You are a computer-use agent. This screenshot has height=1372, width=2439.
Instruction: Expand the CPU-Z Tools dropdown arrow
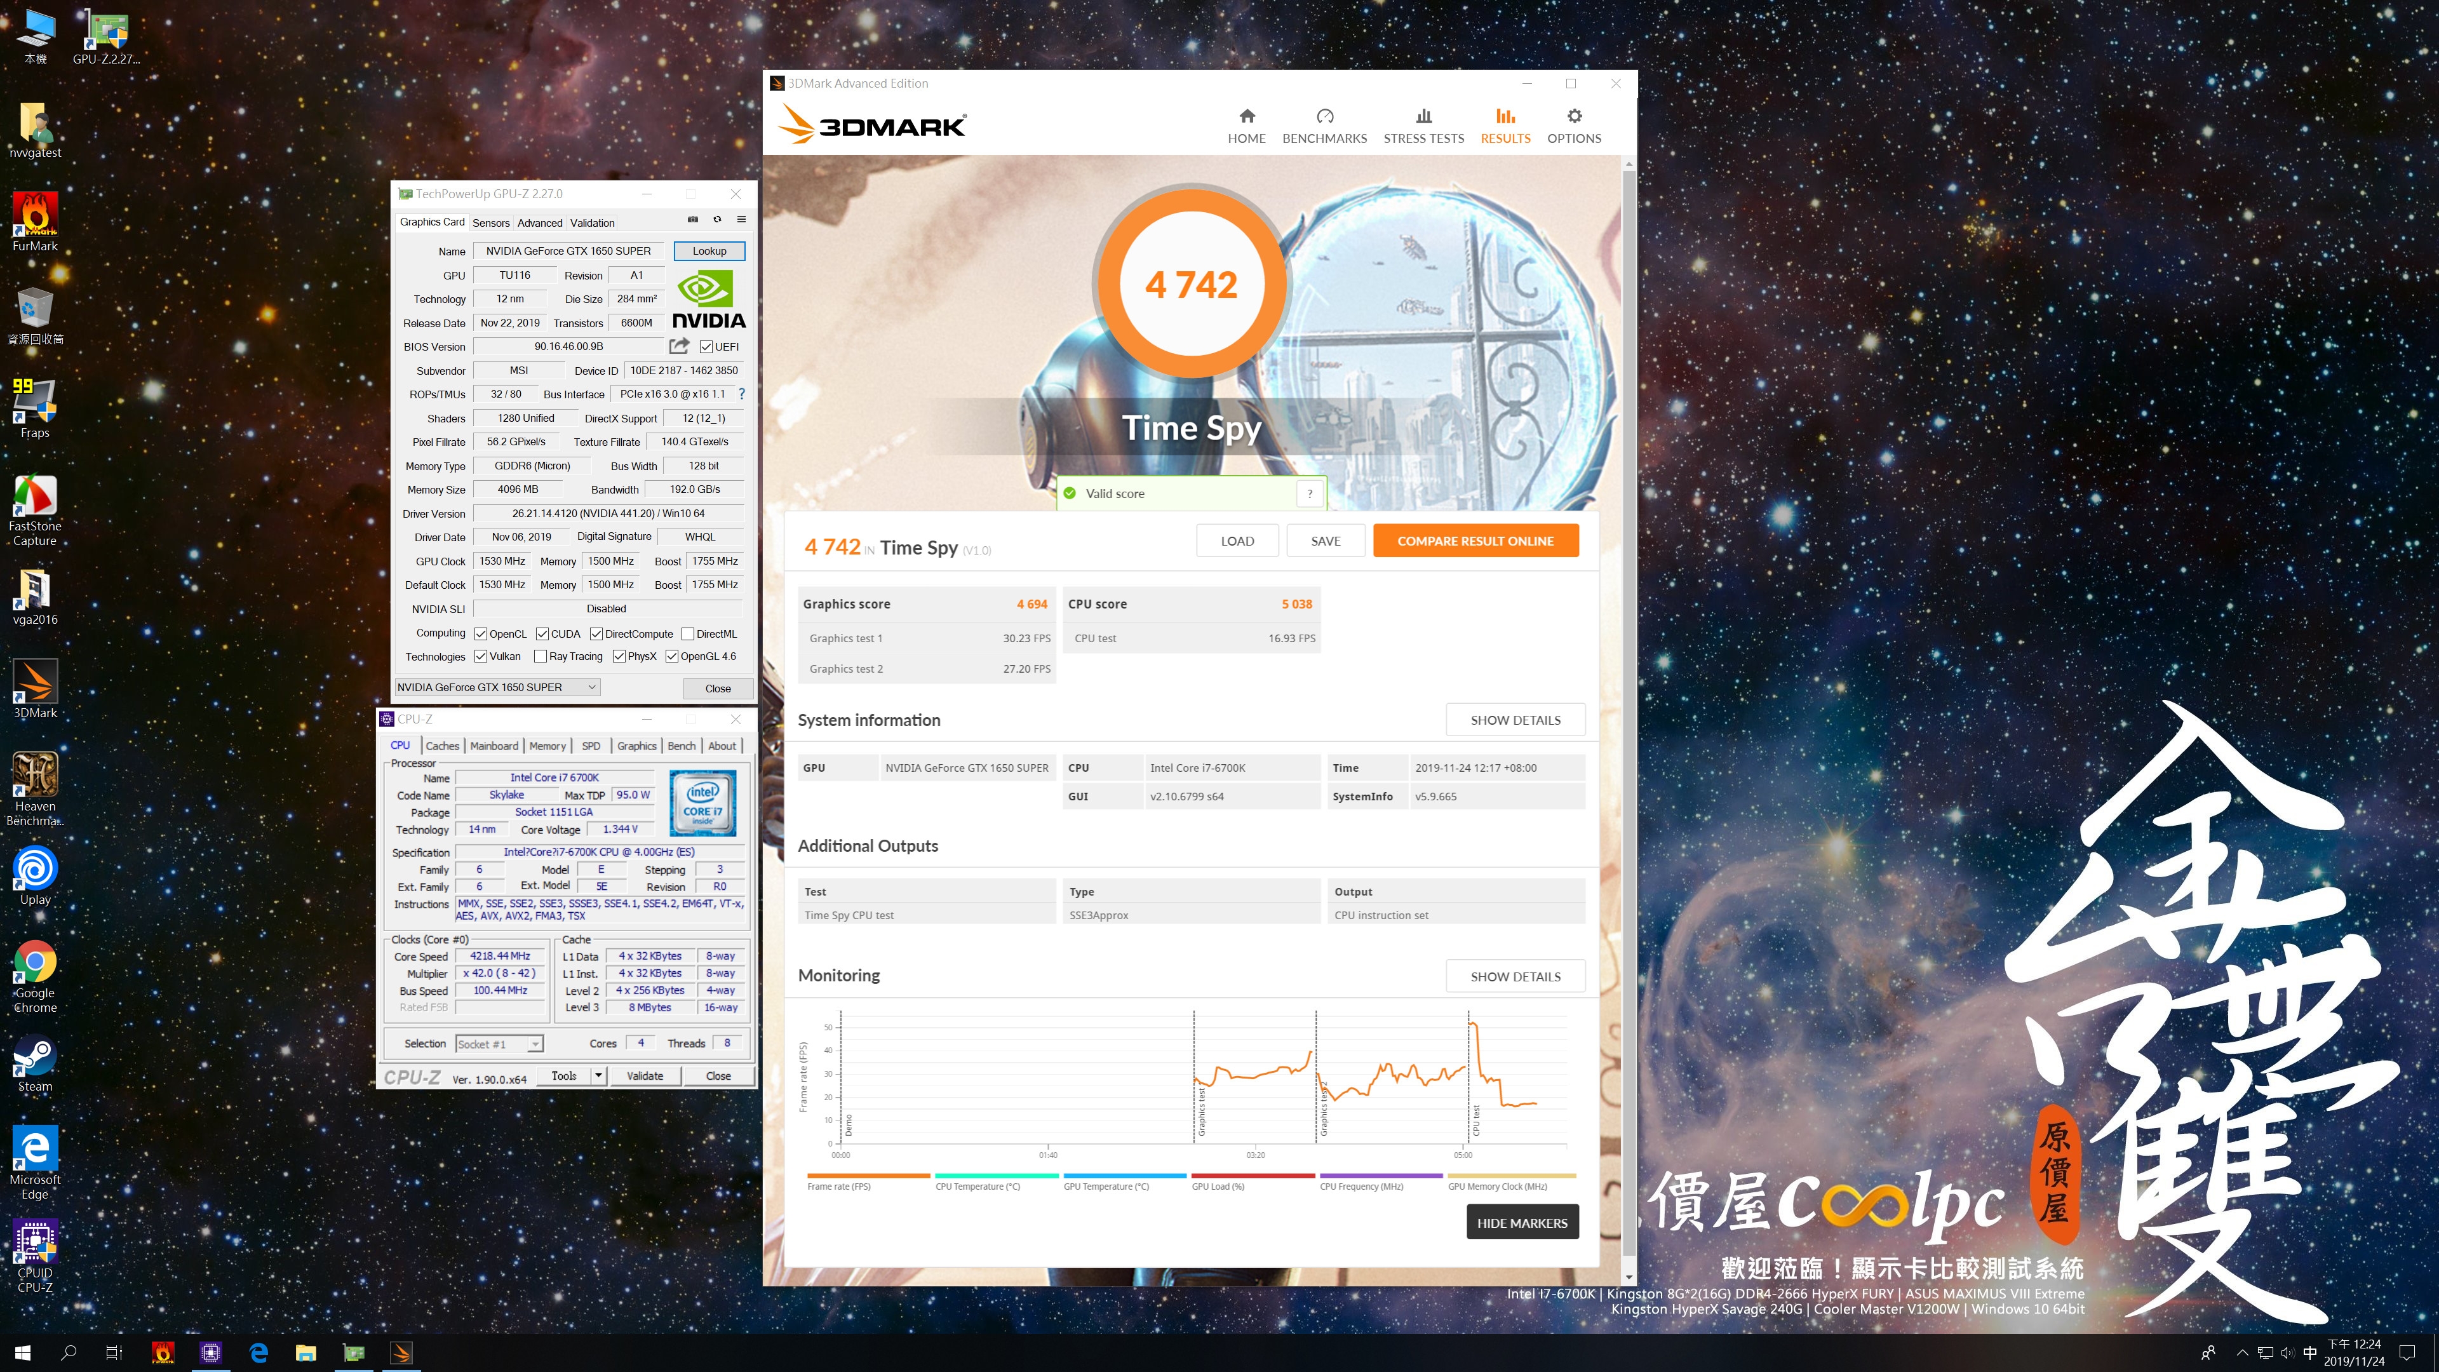tap(598, 1075)
